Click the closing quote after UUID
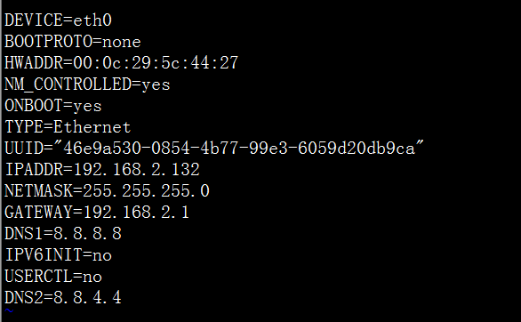Image resolution: width=521 pixels, height=322 pixels. point(420,144)
